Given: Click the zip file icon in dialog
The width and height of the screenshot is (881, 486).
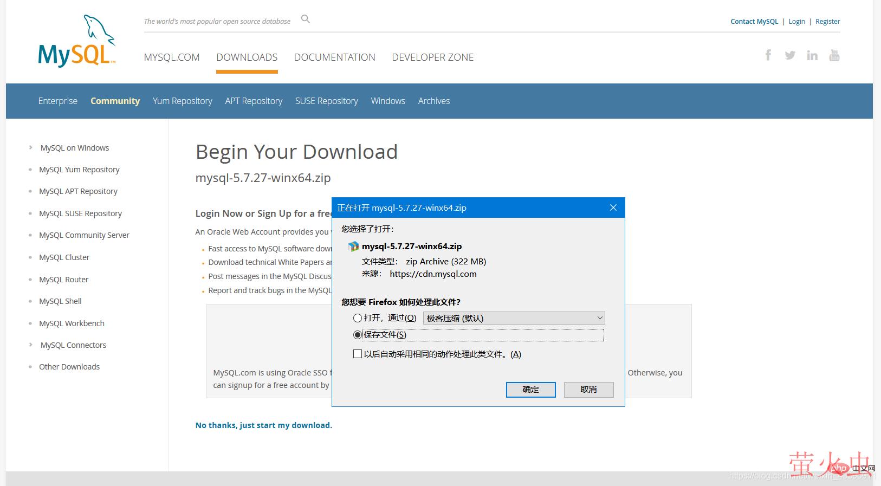Looking at the screenshot, I should click(353, 247).
